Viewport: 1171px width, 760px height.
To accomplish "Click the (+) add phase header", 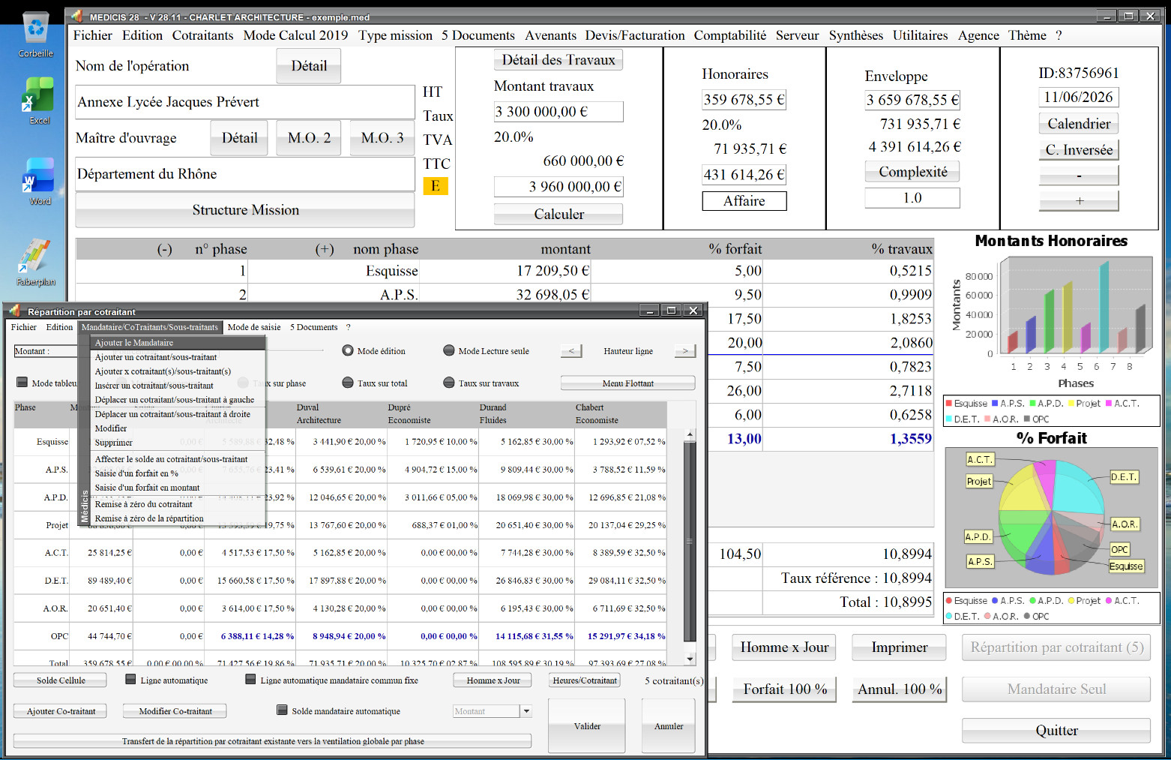I will (x=325, y=249).
